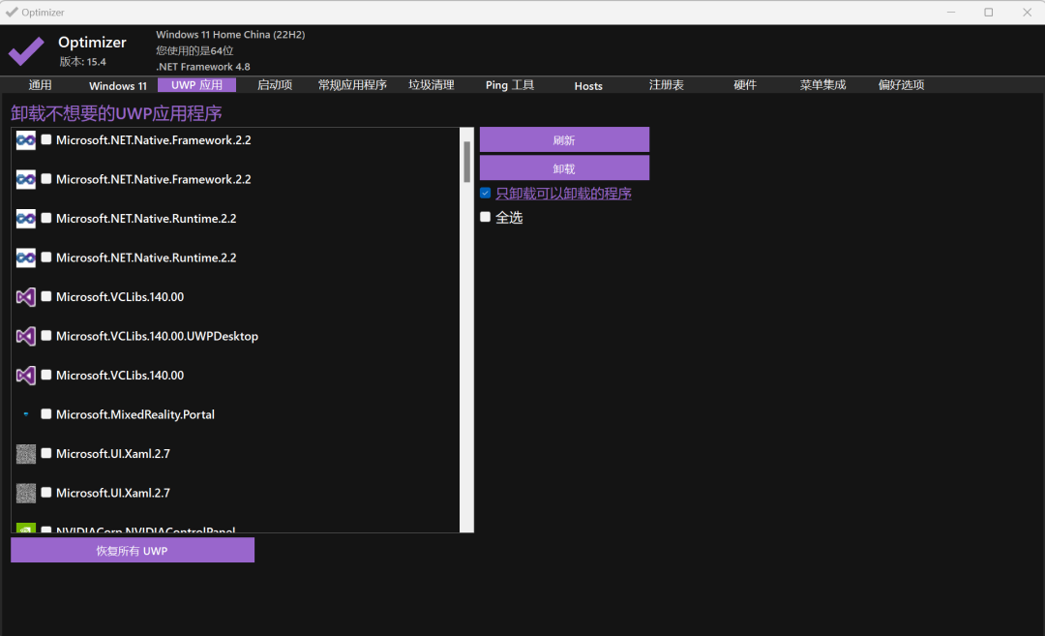Click the first Microsoft.NET.Native.Framework.2.2 infinity icon

[25, 140]
